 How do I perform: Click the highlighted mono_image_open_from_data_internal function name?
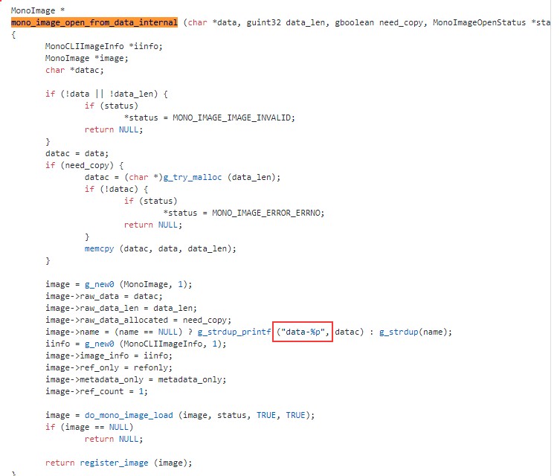[x=94, y=22]
